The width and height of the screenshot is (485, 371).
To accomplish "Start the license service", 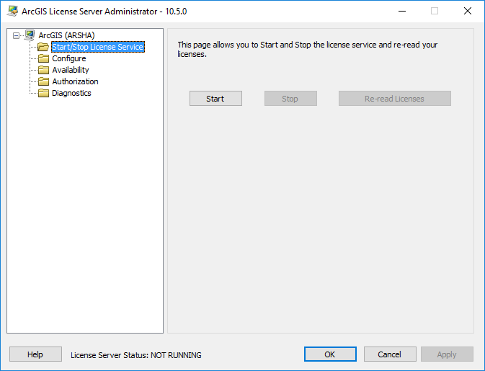I will tap(215, 98).
